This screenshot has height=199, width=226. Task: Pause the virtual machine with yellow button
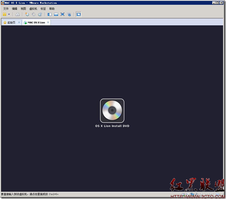pos(4,14)
